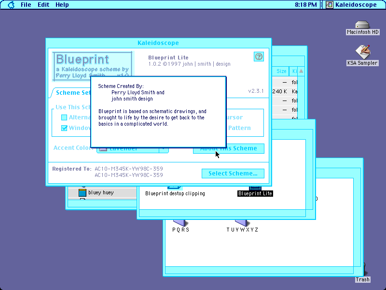The image size is (386, 290).
Task: Click the Size column header
Action: [x=281, y=71]
